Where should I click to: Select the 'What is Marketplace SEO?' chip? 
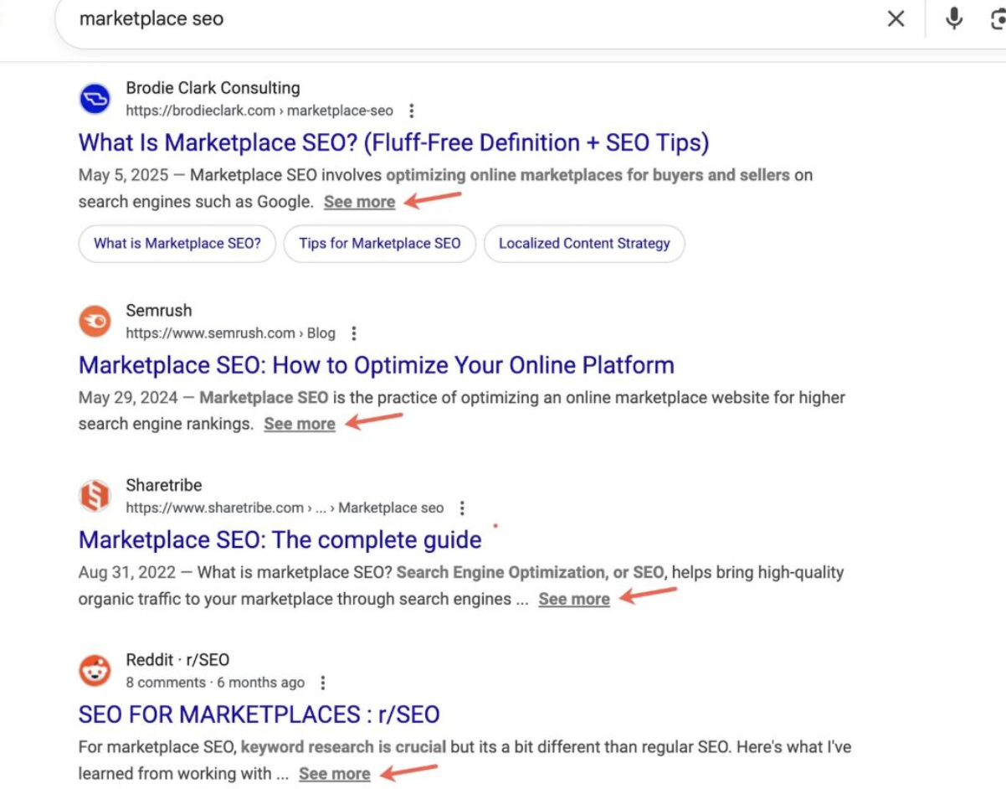pyautogui.click(x=177, y=244)
